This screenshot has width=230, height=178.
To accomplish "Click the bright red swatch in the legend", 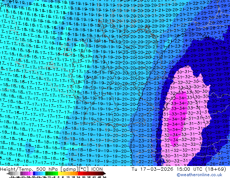I will [79, 174].
